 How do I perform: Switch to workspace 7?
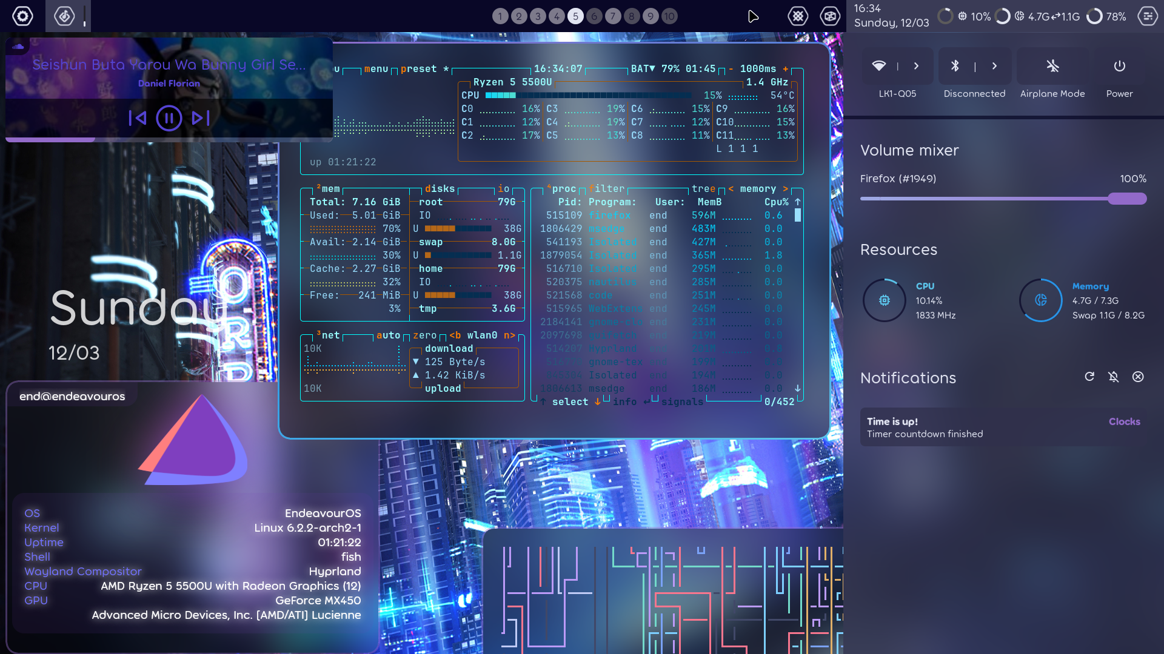point(613,16)
